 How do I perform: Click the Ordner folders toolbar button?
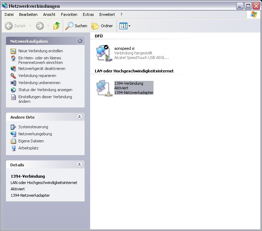pyautogui.click(x=102, y=26)
